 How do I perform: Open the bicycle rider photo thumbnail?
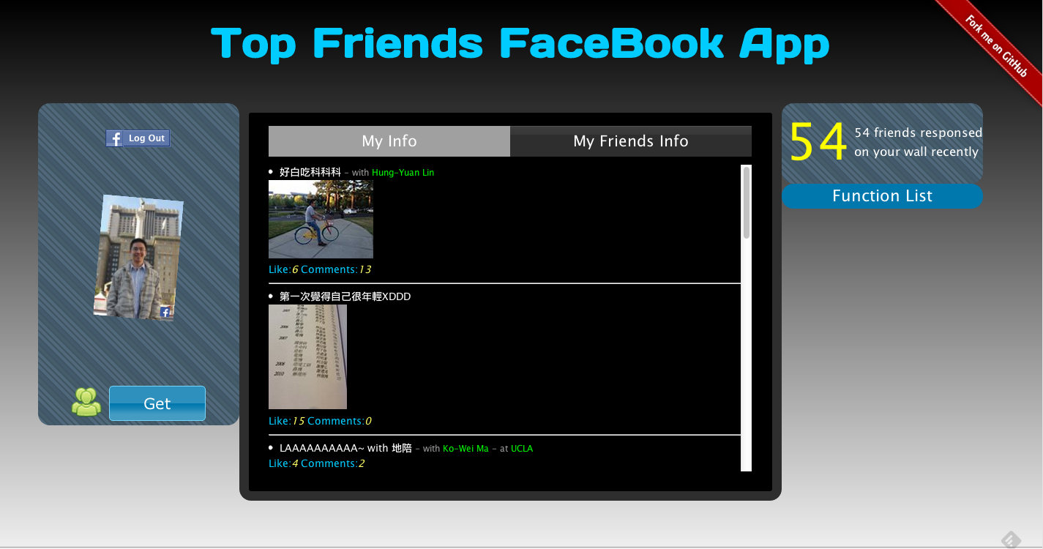coord(321,219)
